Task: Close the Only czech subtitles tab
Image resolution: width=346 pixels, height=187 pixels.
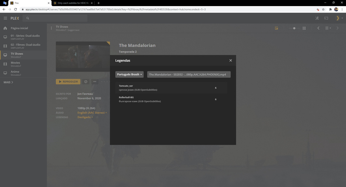Action: coord(91,3)
